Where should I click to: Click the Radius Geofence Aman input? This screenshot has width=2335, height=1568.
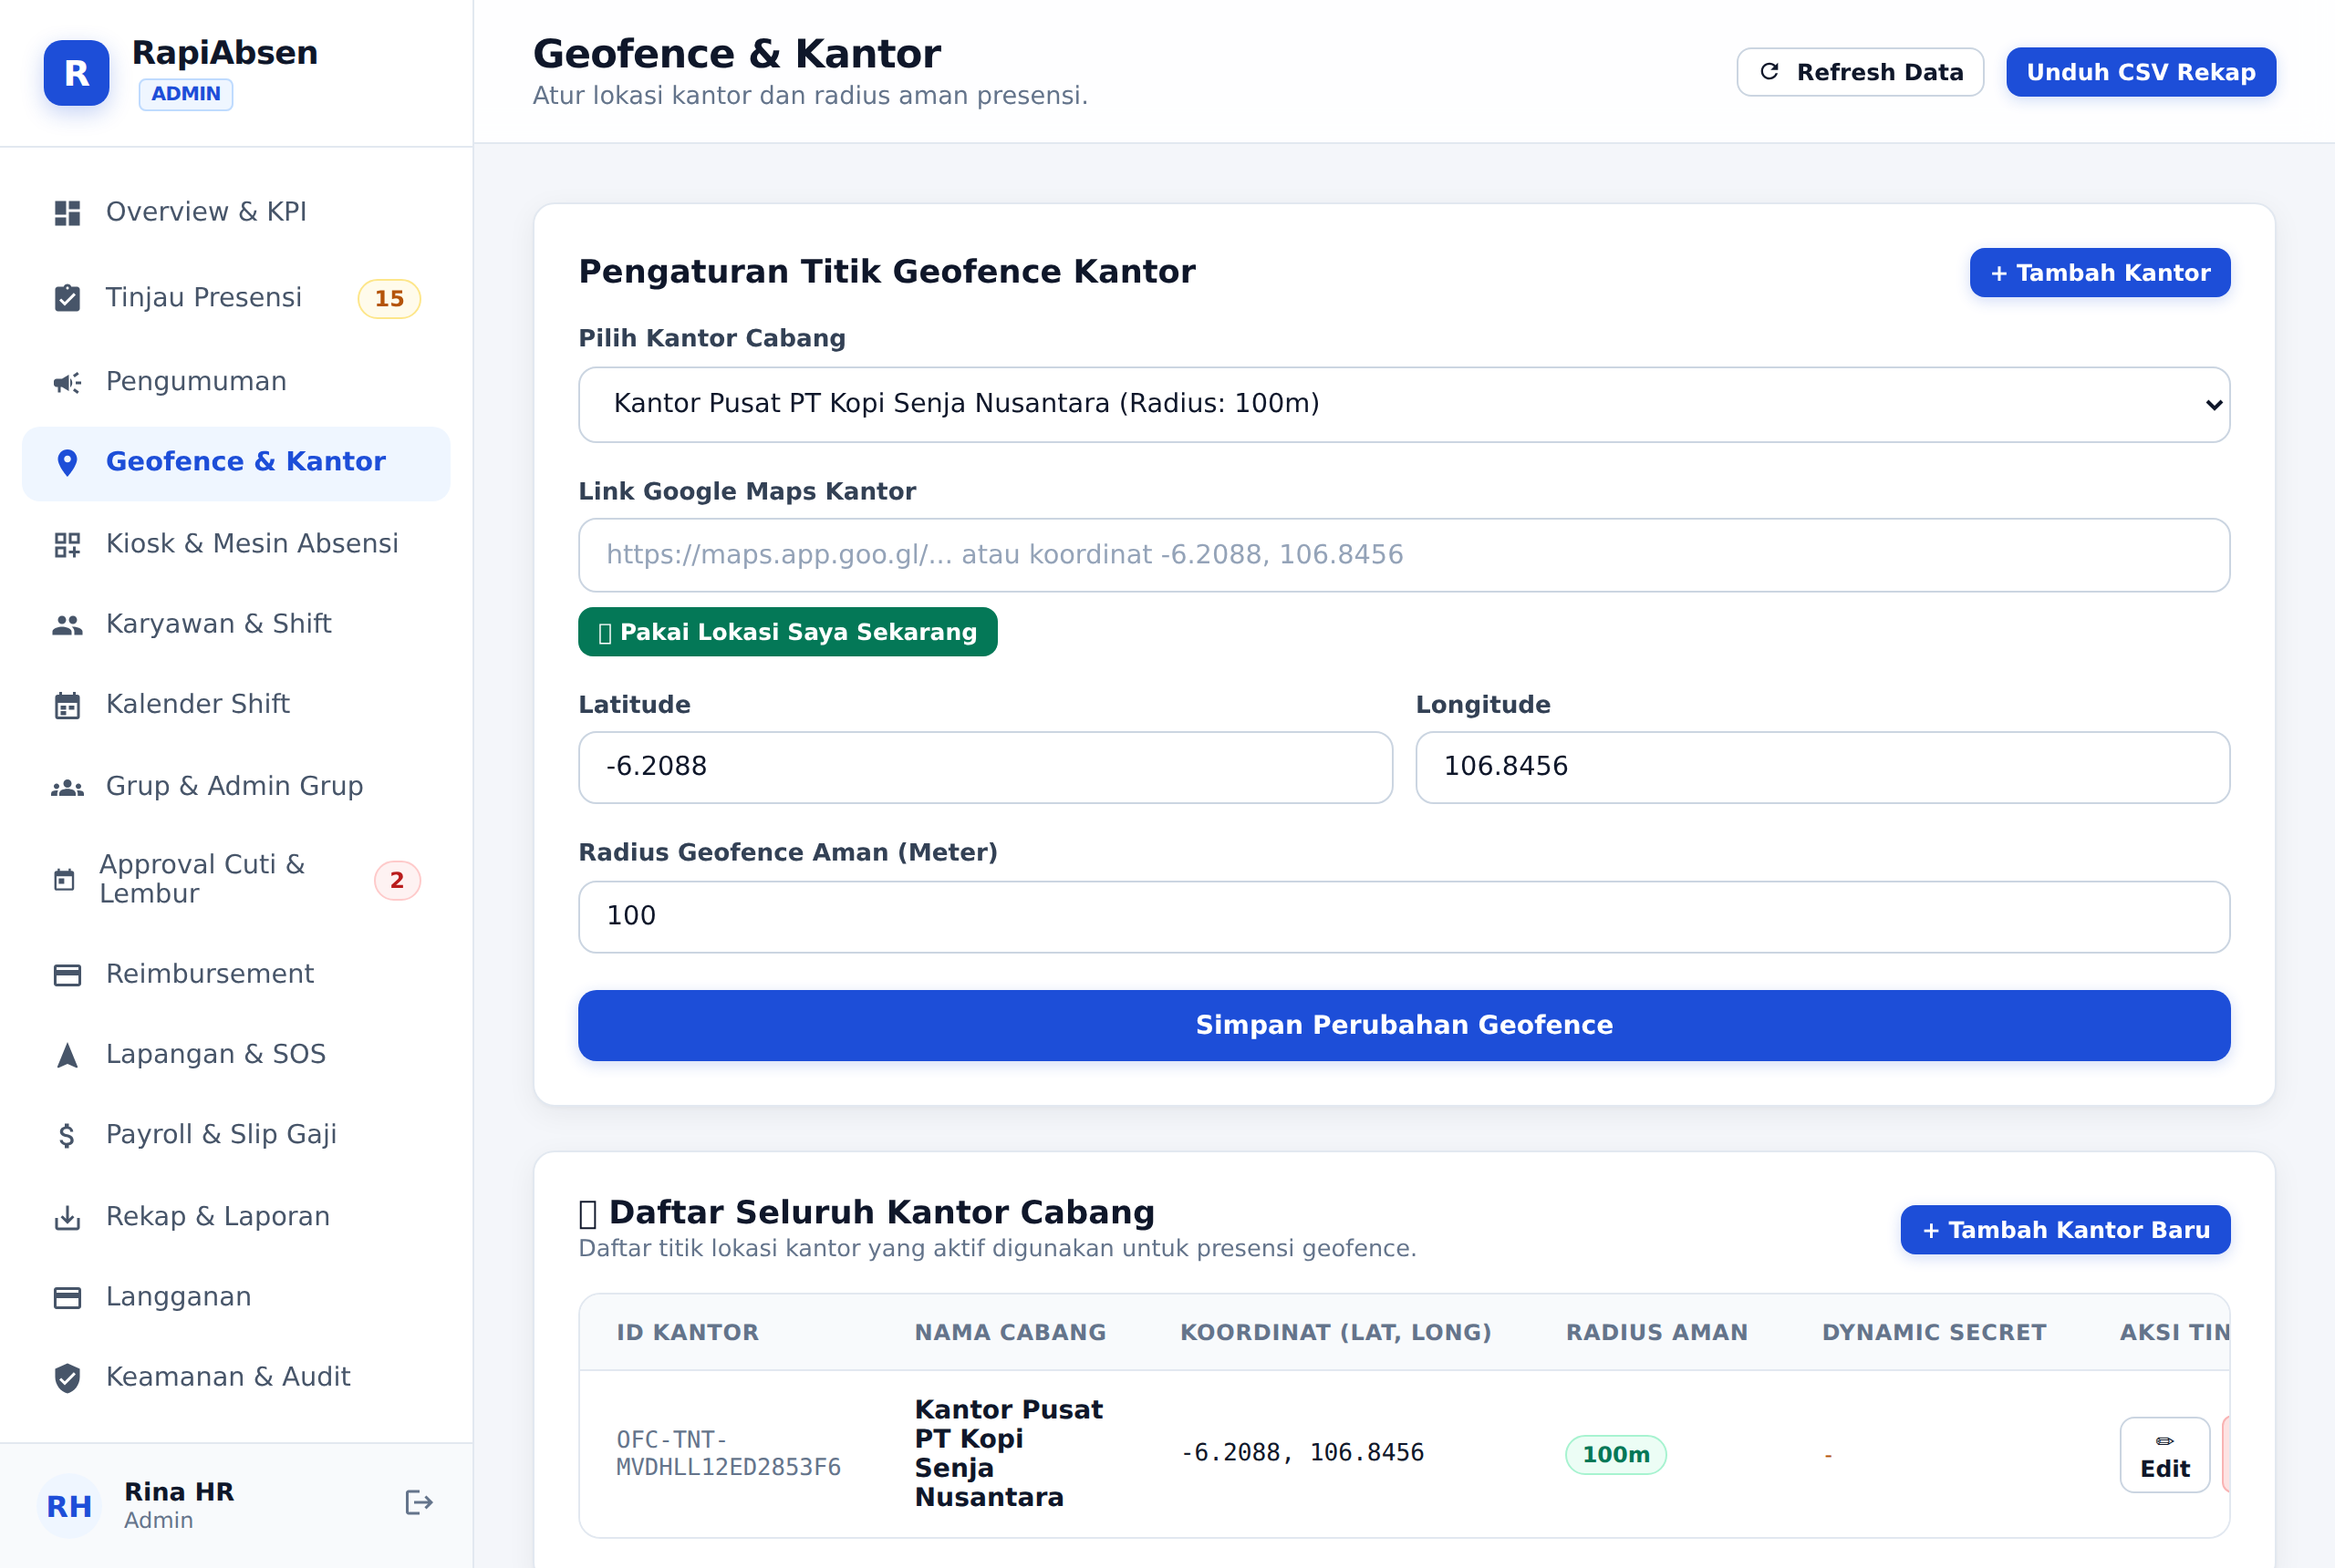(1404, 917)
